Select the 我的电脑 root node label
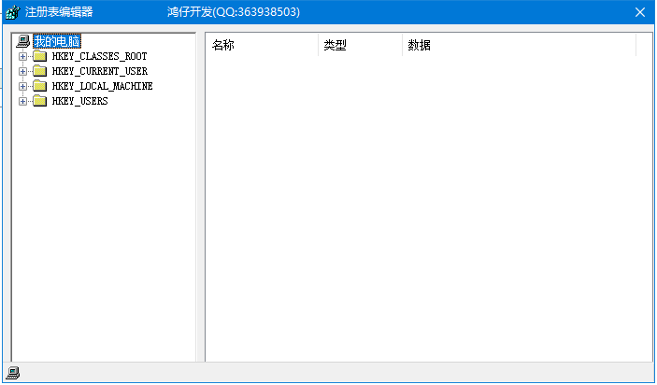657x385 pixels. pos(57,42)
